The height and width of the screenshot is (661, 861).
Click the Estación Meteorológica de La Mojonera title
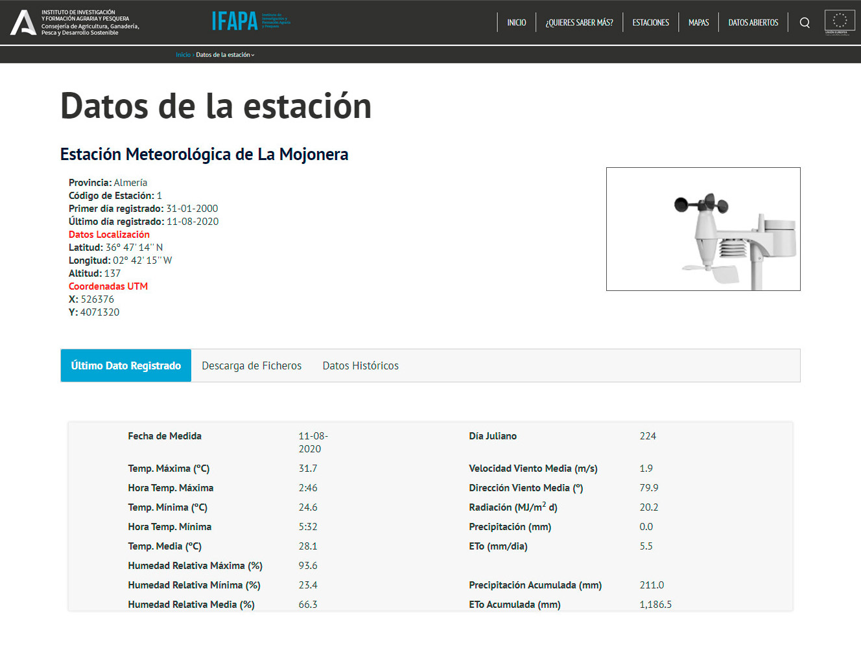pos(204,154)
